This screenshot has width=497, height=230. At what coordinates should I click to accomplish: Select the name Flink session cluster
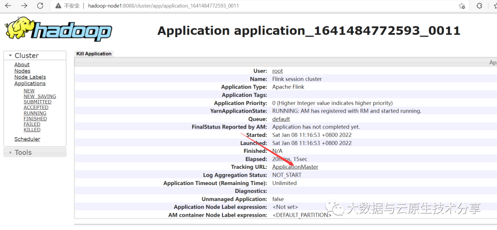pos(297,79)
